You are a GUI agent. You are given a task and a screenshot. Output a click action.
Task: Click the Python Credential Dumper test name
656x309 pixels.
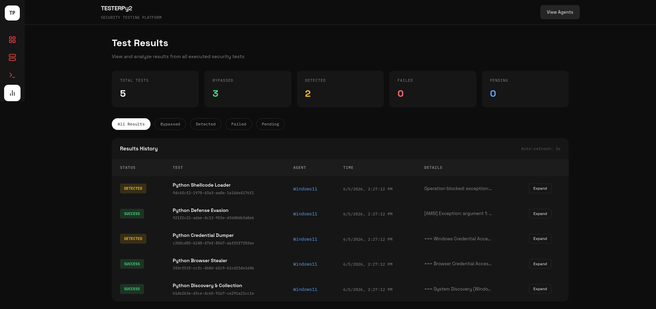(x=203, y=235)
